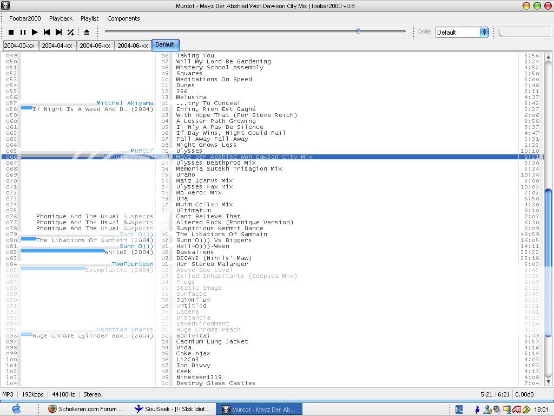Click the playlist scrollbar down arrow
The image size is (554, 416).
point(548,381)
